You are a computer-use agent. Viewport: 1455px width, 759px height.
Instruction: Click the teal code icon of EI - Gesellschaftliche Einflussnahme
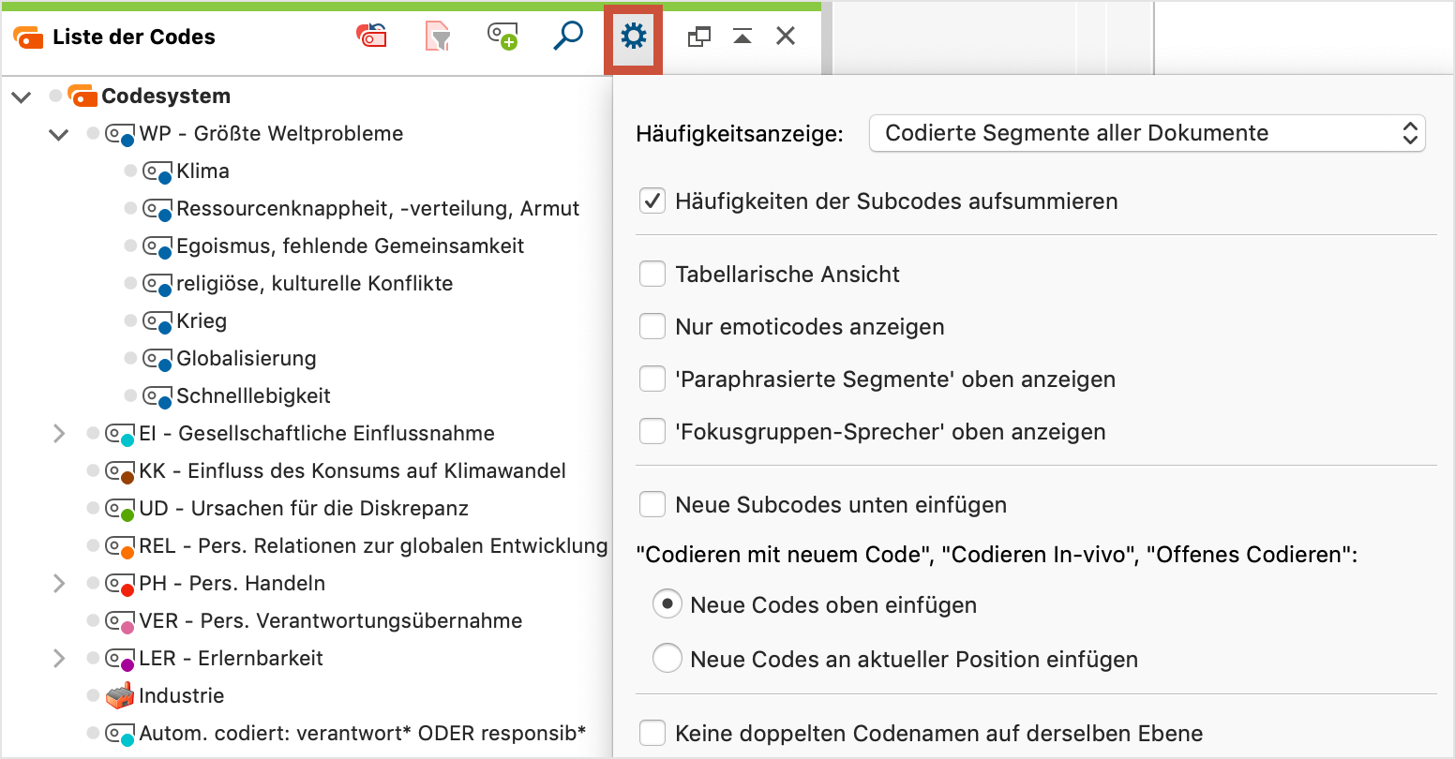click(120, 434)
